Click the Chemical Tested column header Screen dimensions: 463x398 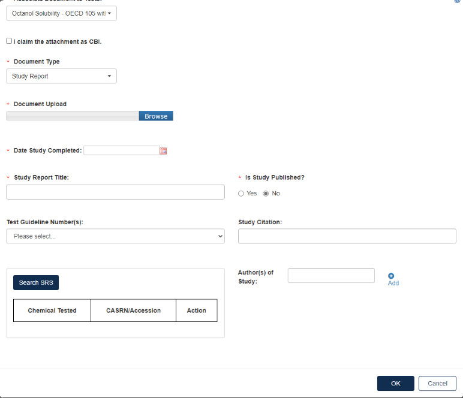(x=52, y=310)
